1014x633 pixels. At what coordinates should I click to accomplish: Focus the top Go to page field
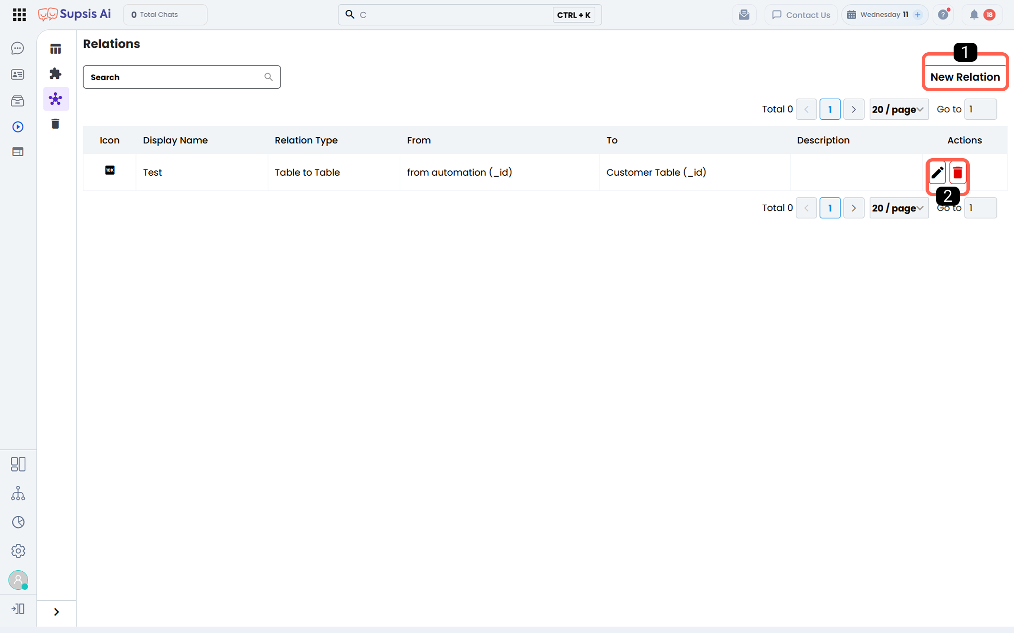pos(980,109)
